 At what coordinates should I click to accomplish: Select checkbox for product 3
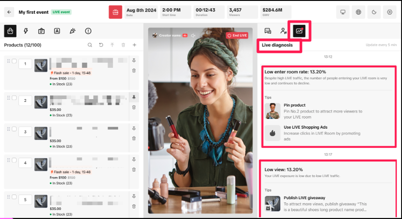[14, 130]
